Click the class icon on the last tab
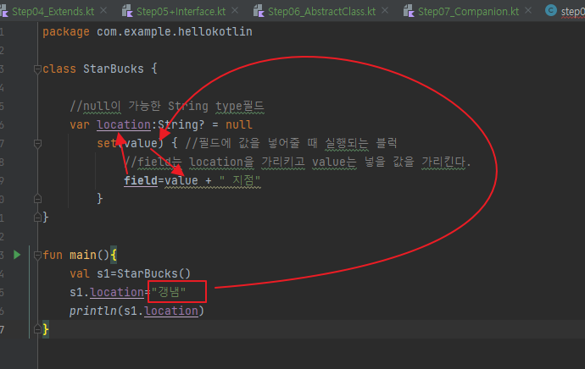 coord(551,10)
